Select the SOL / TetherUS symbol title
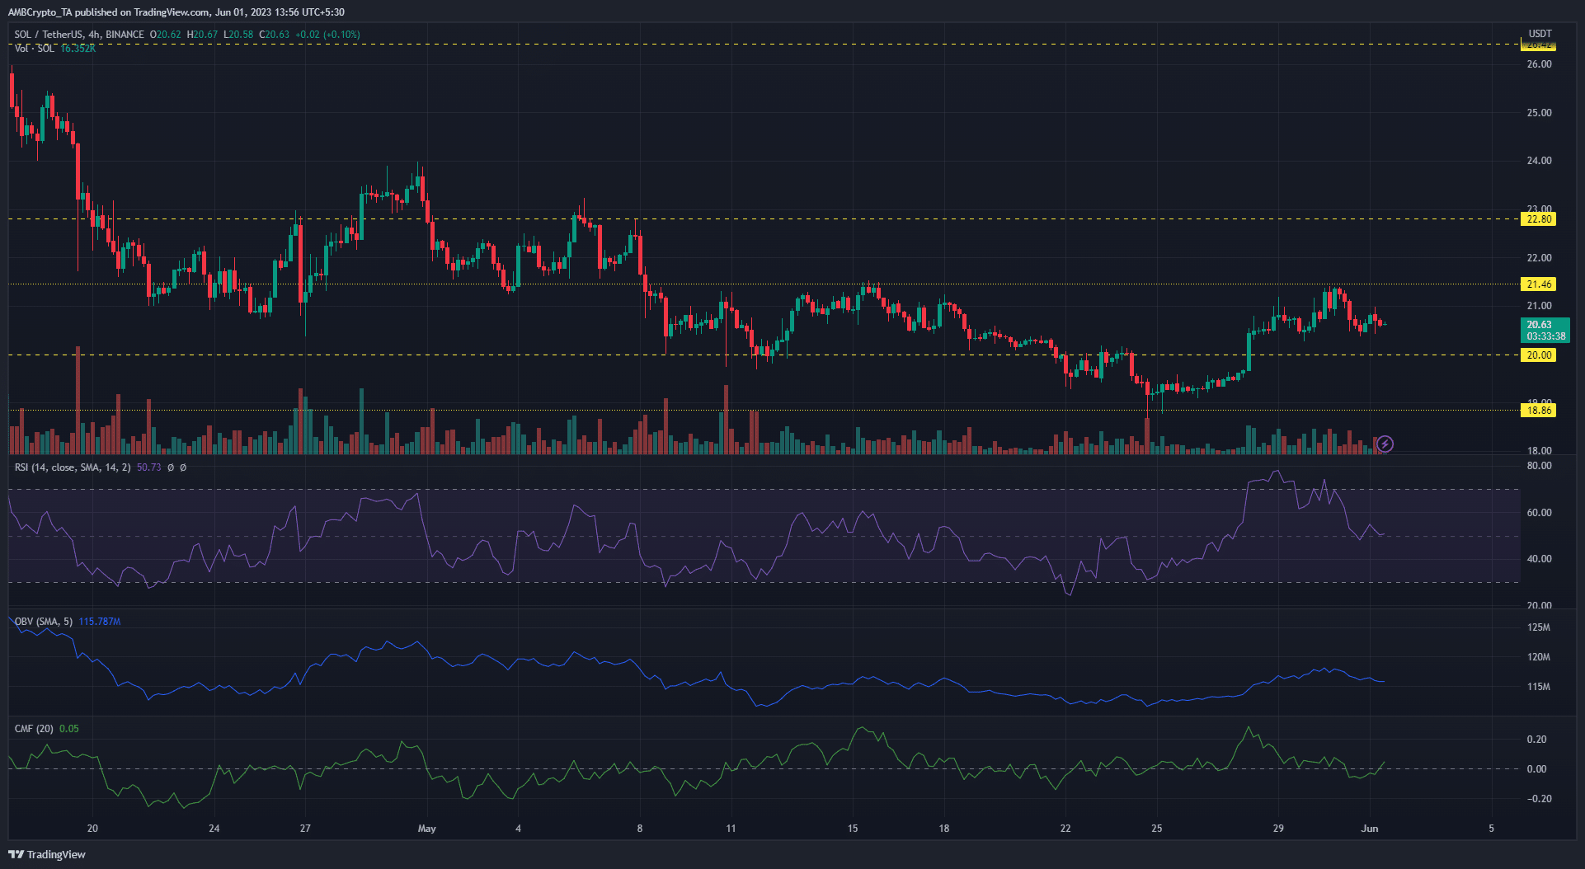 pos(49,35)
